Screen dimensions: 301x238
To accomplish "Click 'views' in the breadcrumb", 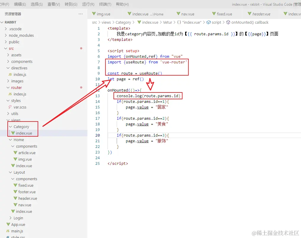I will click(x=106, y=22).
